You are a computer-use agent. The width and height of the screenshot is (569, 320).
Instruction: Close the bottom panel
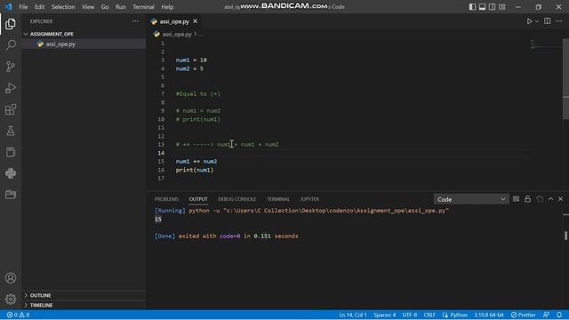coord(561,199)
